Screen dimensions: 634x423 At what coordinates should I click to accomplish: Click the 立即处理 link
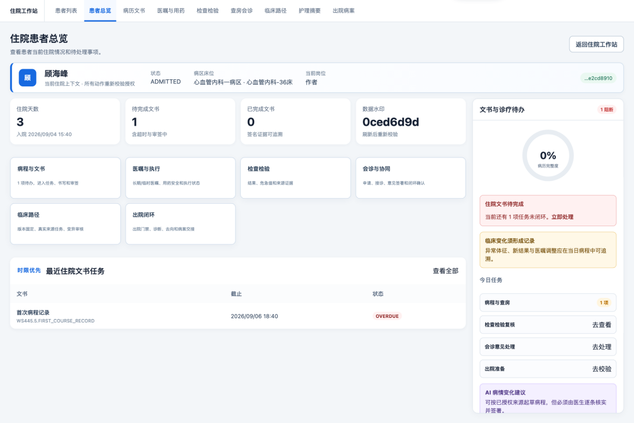[x=562, y=217]
